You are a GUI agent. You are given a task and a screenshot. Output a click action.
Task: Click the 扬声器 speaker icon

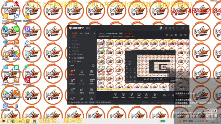click(x=154, y=95)
